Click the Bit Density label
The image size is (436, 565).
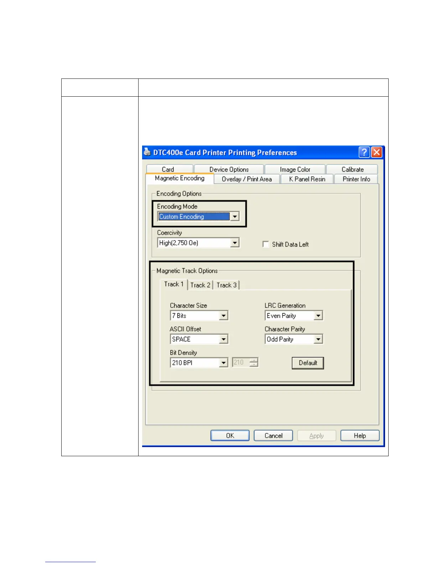coord(183,353)
